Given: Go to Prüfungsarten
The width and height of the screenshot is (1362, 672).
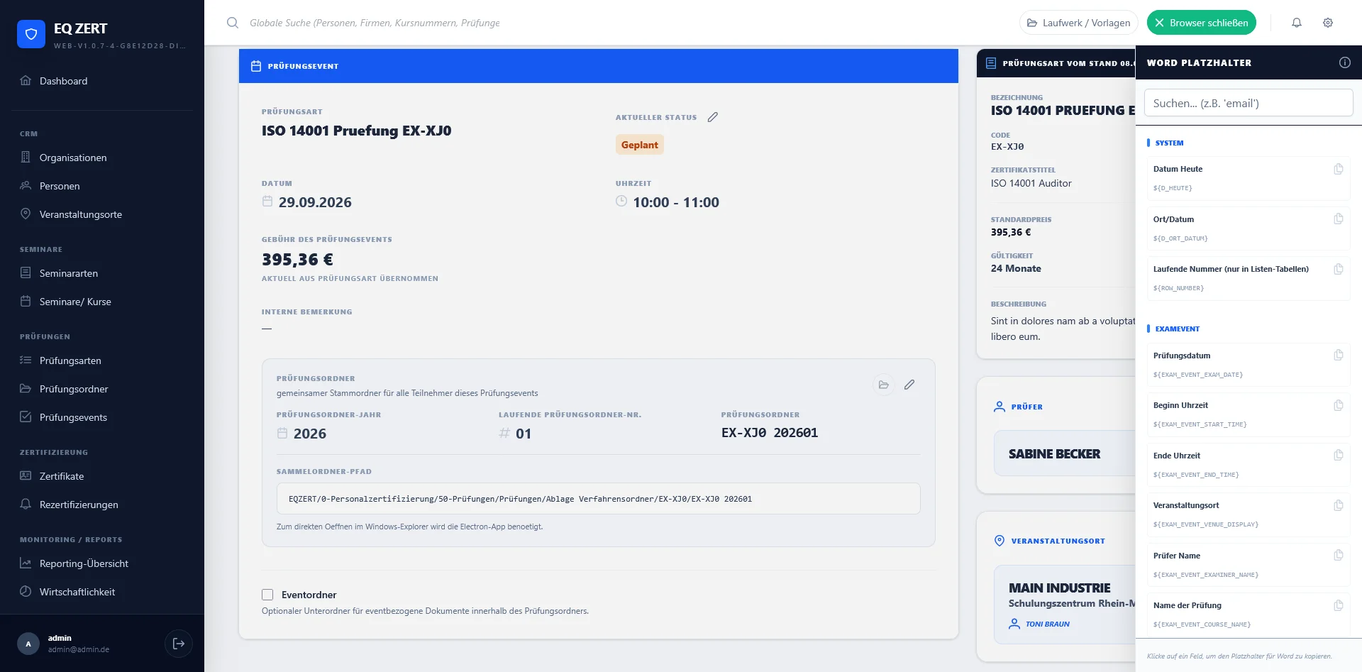Looking at the screenshot, I should 102,360.
